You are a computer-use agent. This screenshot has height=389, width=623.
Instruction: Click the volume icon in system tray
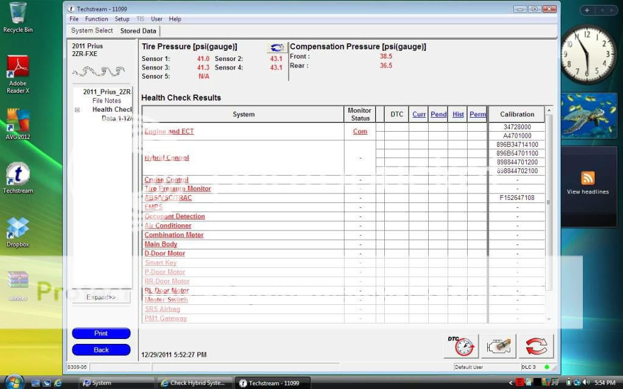[x=586, y=383]
